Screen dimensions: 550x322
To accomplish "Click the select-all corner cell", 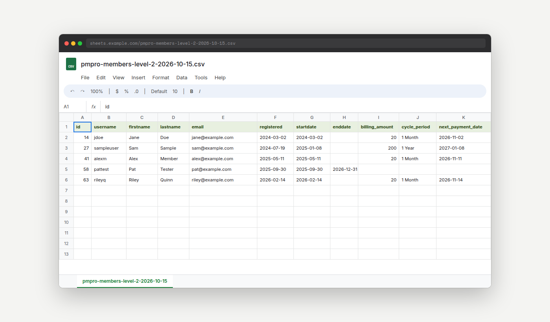I will click(x=66, y=117).
